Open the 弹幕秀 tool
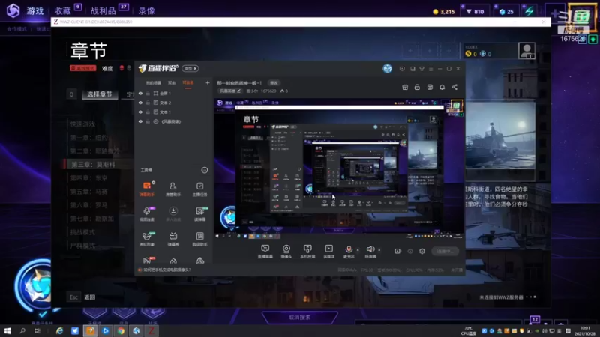The width and height of the screenshot is (600, 337). (173, 239)
